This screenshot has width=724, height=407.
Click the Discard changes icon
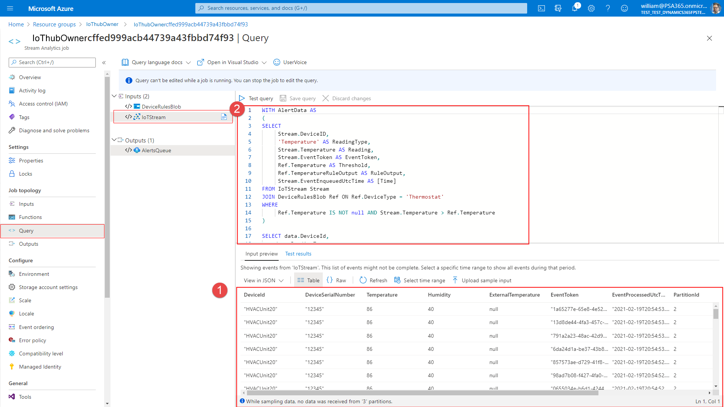click(x=325, y=98)
